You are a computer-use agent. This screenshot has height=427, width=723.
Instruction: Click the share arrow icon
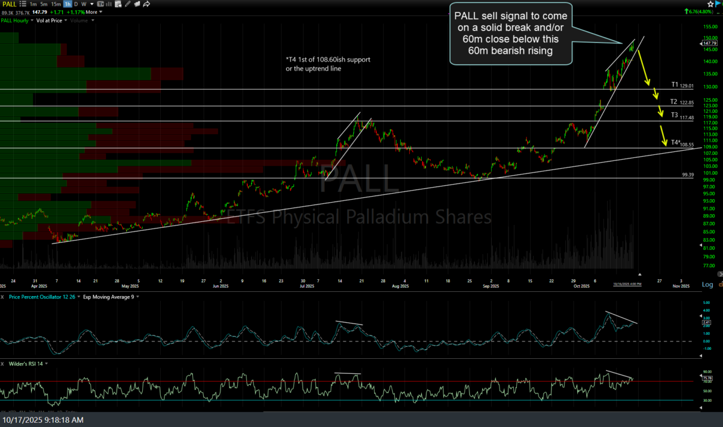(x=148, y=4)
